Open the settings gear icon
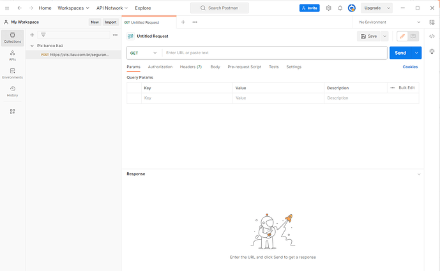440x271 pixels. 329,8
